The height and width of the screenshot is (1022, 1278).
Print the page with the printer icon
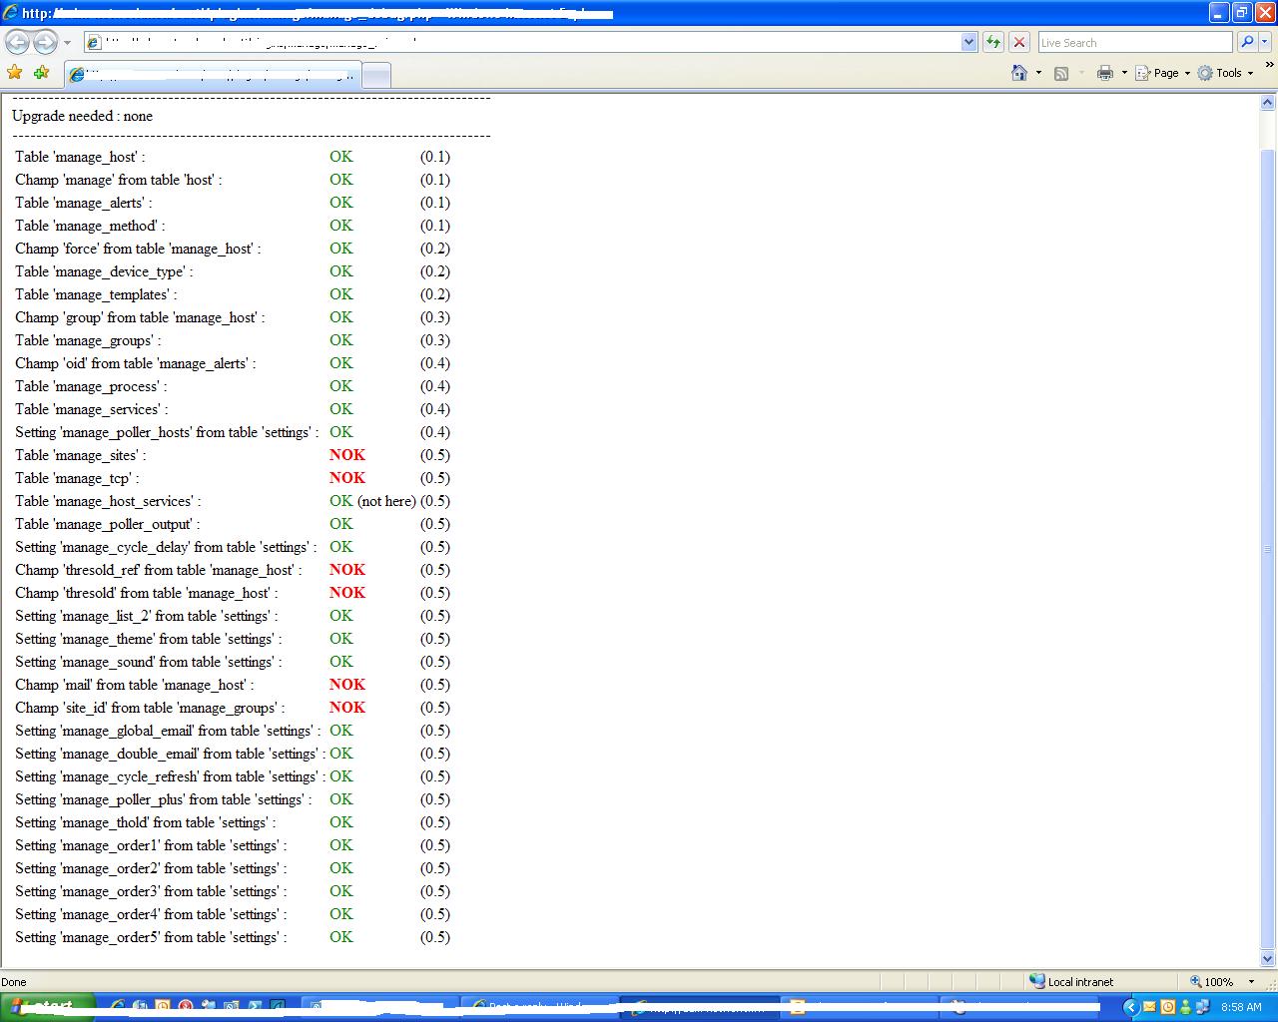coord(1104,73)
